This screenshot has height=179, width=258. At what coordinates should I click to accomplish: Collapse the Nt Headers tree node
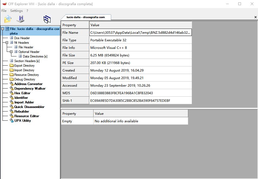pos(6,42)
